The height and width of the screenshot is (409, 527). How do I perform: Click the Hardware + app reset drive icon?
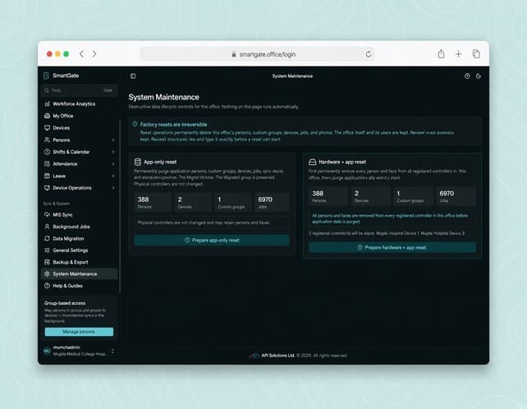[312, 162]
